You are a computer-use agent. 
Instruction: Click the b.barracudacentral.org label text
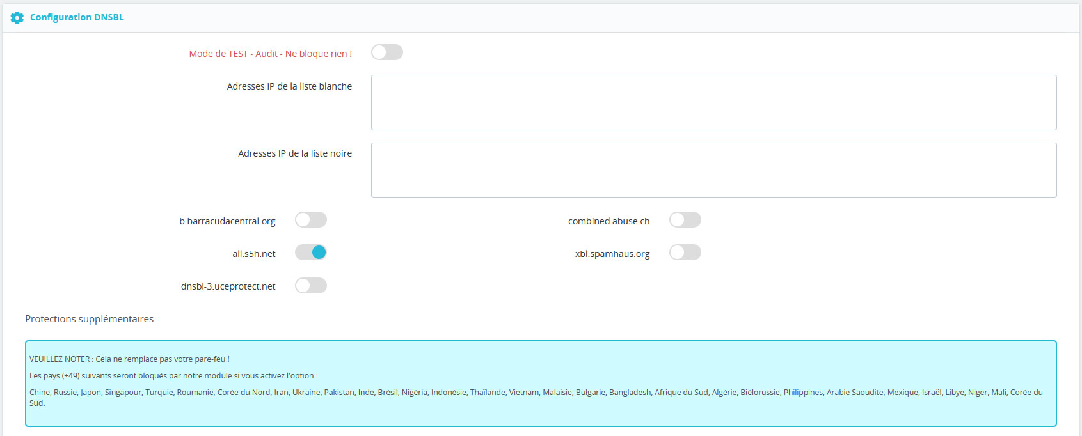[227, 221]
